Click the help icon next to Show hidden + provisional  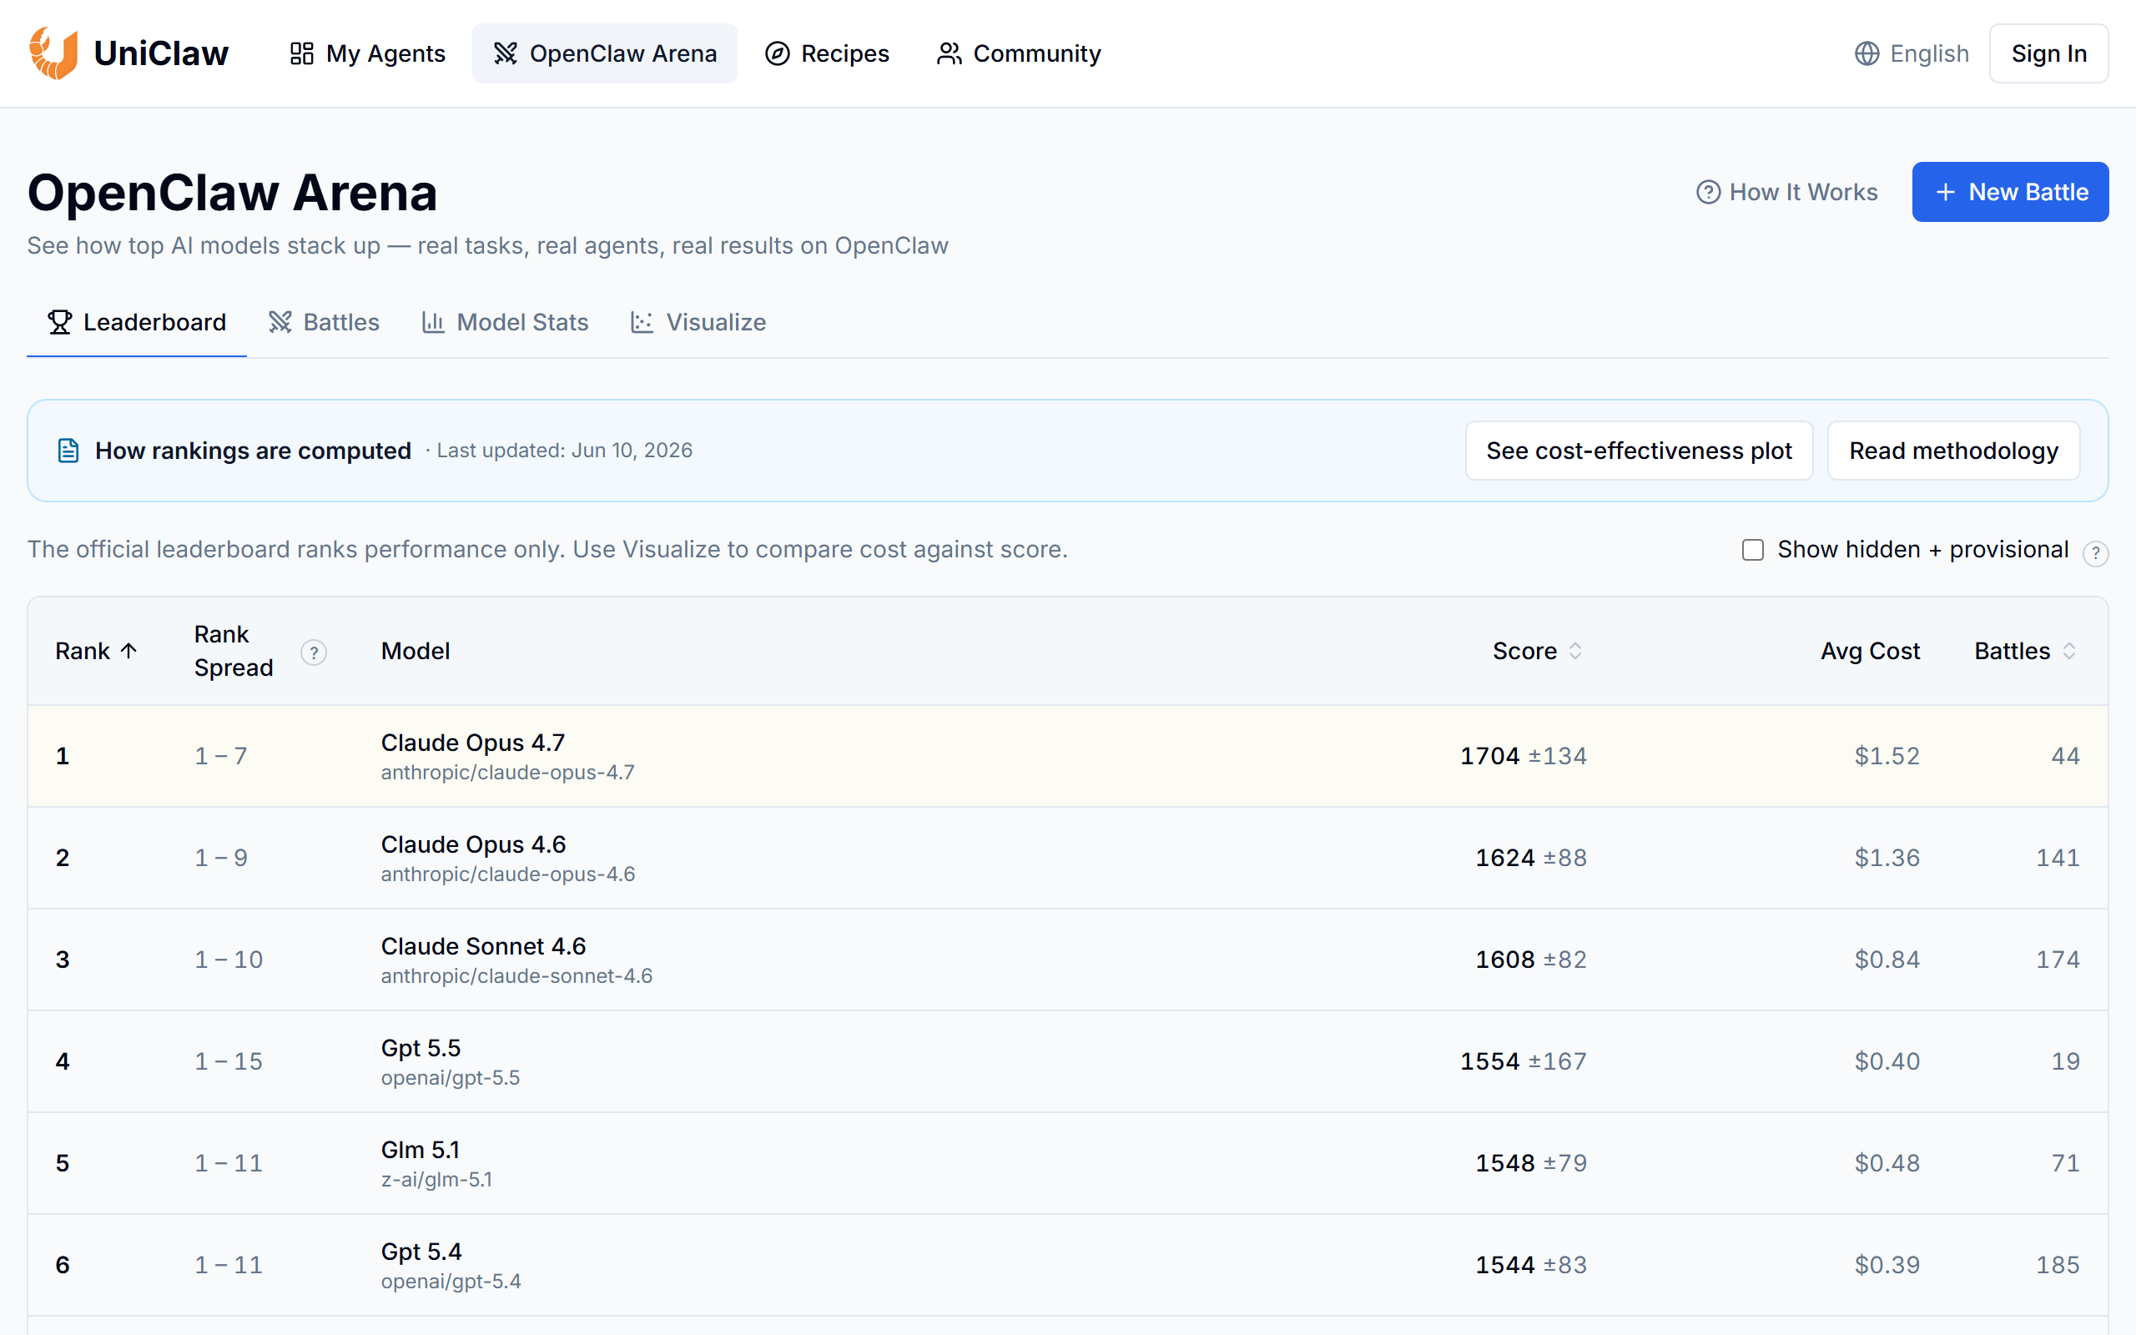(x=2095, y=553)
